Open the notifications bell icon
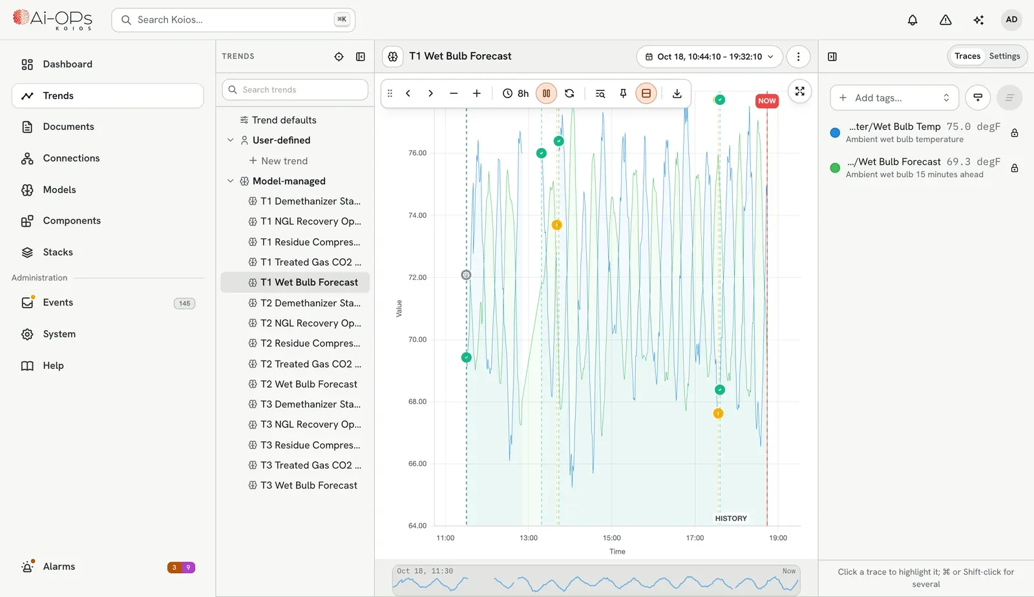1034x597 pixels. click(913, 20)
